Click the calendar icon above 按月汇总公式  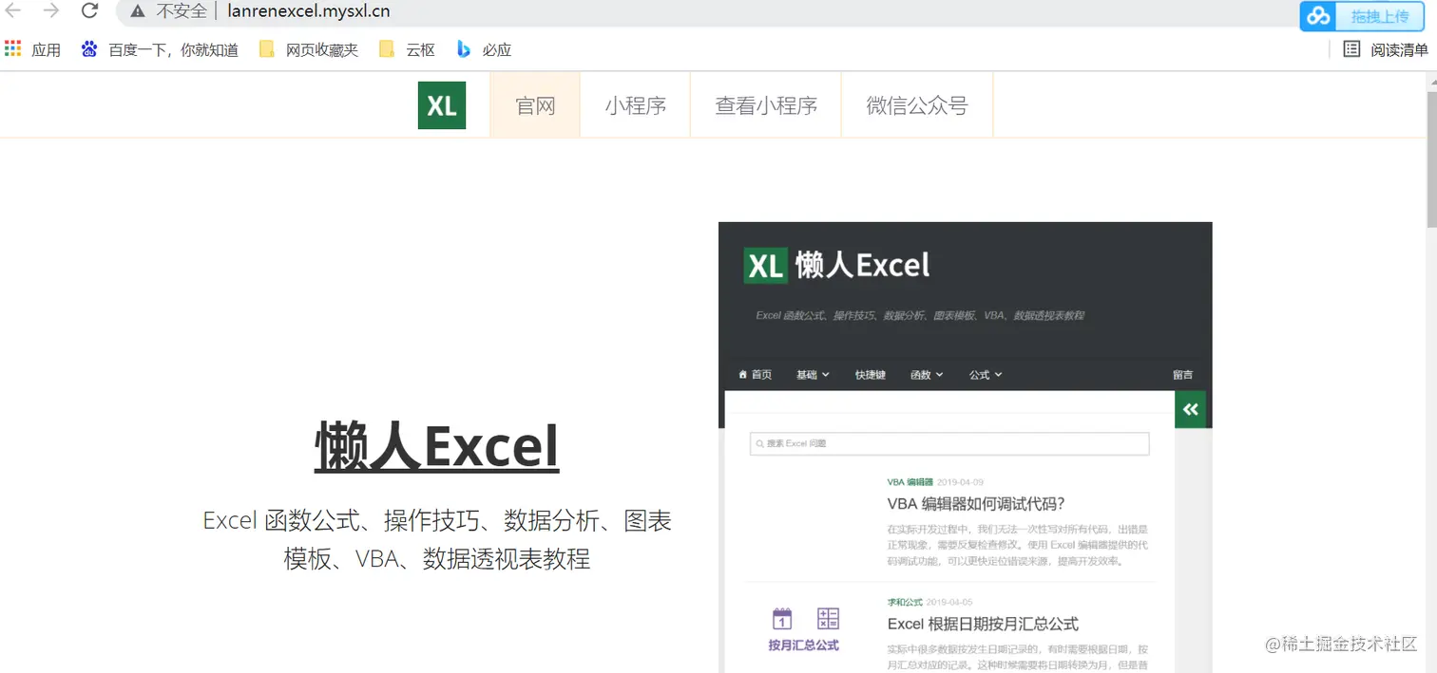782,619
